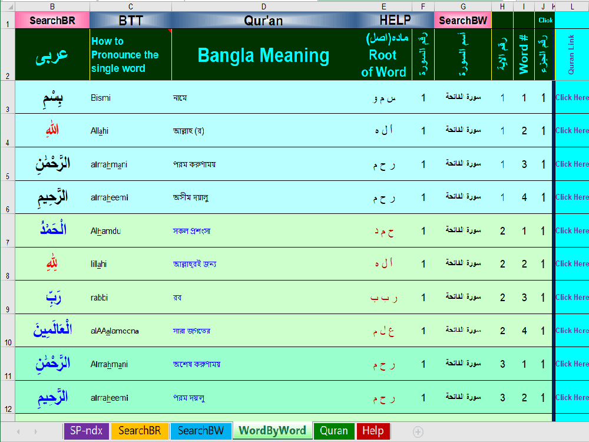This screenshot has width=589, height=442.
Task: Open Click Here link in row 11
Action: (x=572, y=364)
